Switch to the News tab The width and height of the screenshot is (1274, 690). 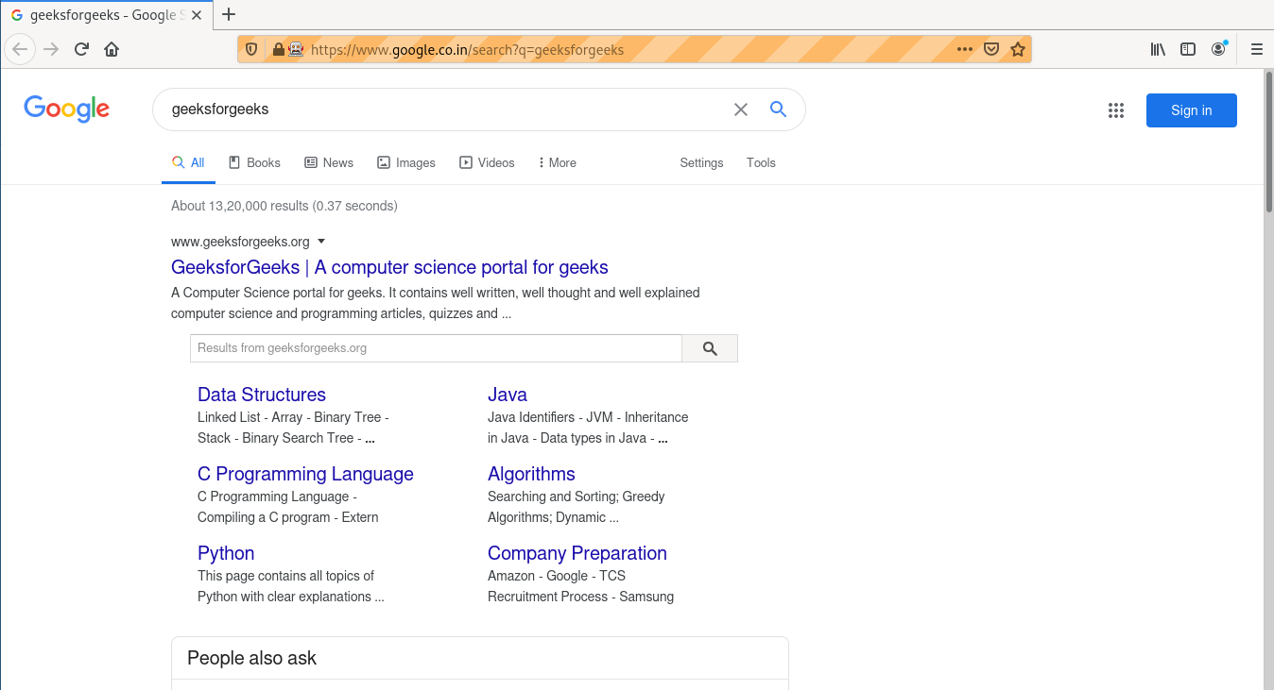[x=329, y=162]
